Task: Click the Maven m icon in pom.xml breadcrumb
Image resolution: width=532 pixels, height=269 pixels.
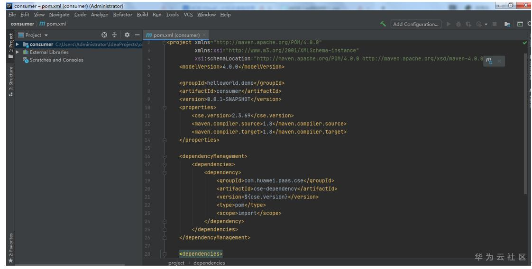Action: tap(42, 24)
